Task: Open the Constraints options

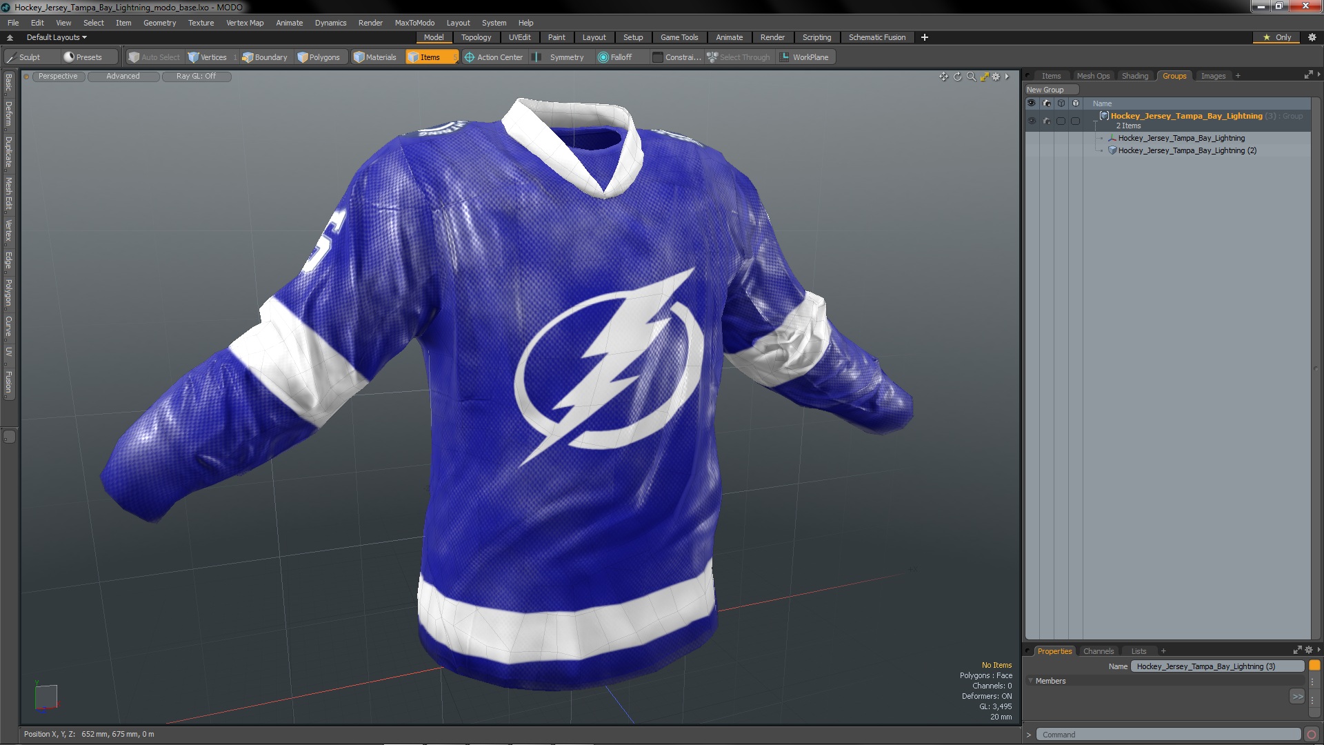Action: (x=676, y=57)
